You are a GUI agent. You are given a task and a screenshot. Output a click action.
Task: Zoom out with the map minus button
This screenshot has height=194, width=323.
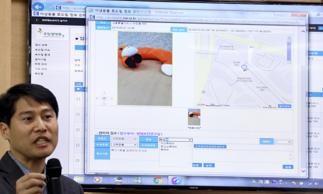click(x=289, y=62)
